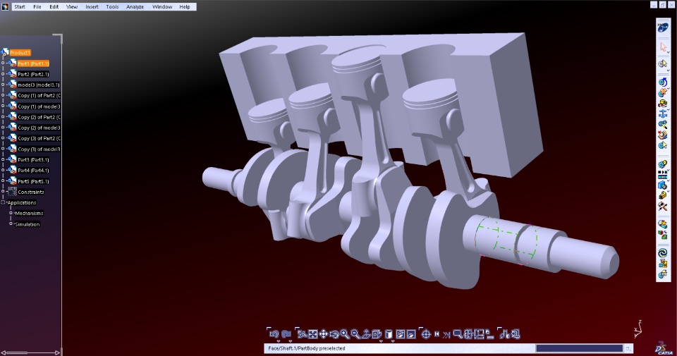Collapse the Applications tree node
677x356 pixels.
tap(3, 202)
